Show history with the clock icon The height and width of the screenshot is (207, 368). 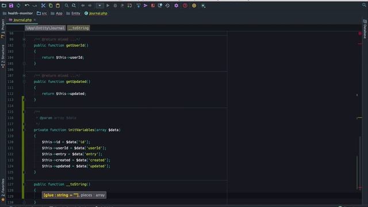(x=167, y=5)
